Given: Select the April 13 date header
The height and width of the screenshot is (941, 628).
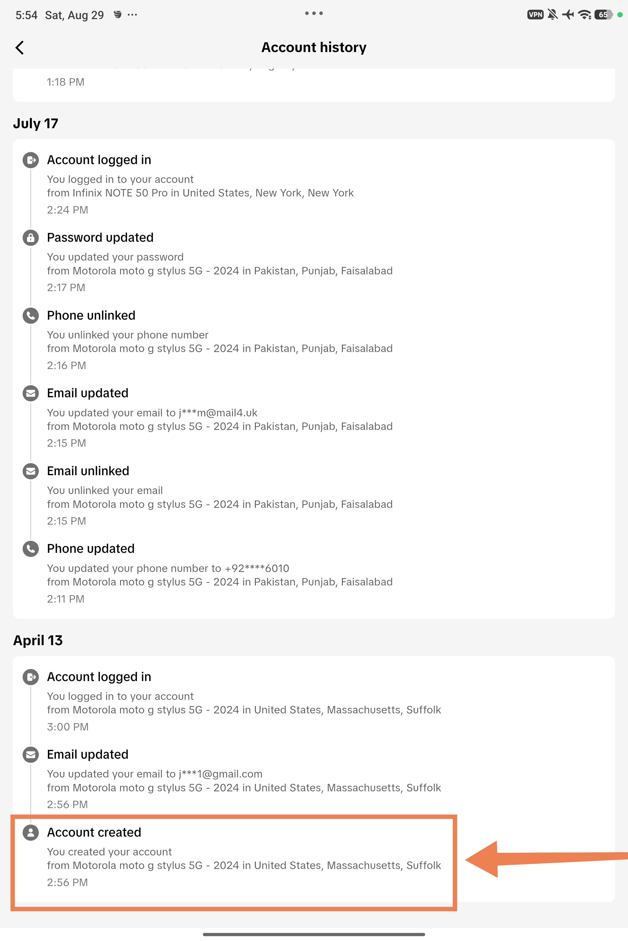Looking at the screenshot, I should click(x=38, y=640).
